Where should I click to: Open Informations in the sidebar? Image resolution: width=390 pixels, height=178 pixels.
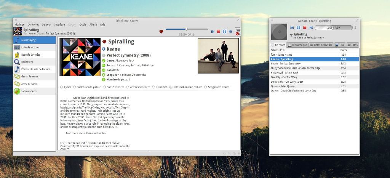tap(34, 91)
